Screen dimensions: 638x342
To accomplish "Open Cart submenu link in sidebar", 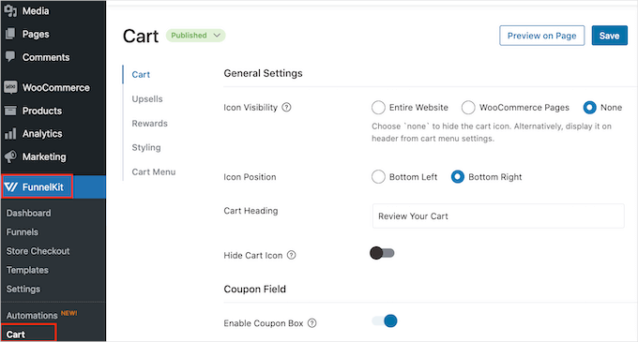I will (15, 335).
